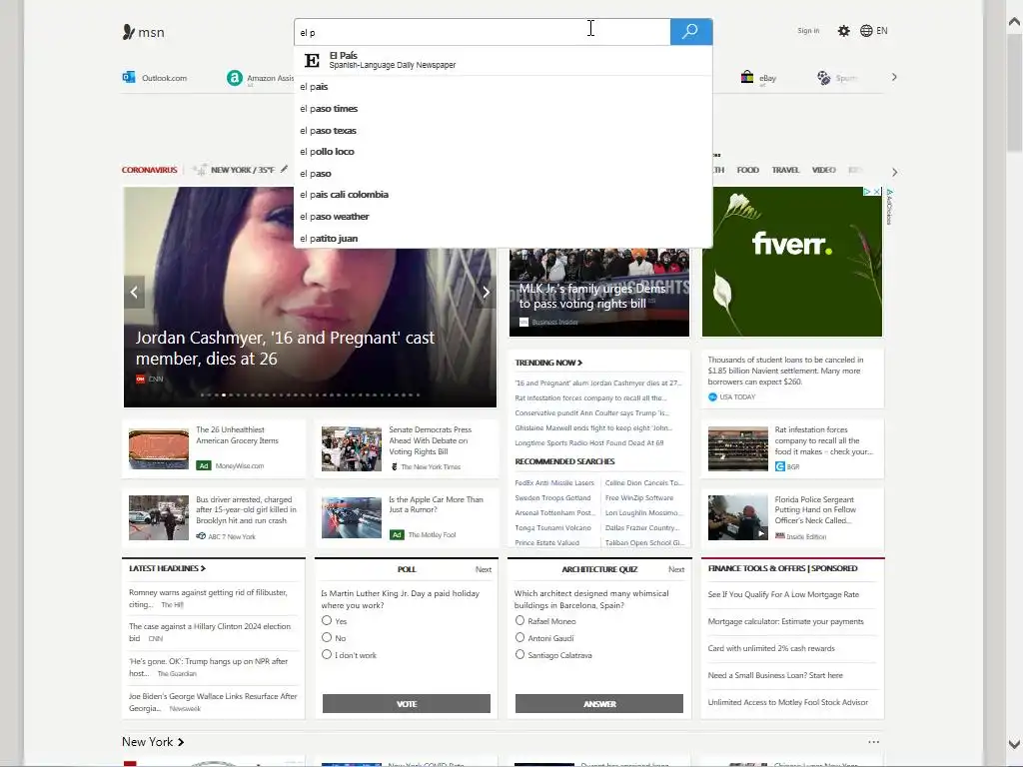
Task: Open Romney filibuster headline
Action: click(208, 598)
